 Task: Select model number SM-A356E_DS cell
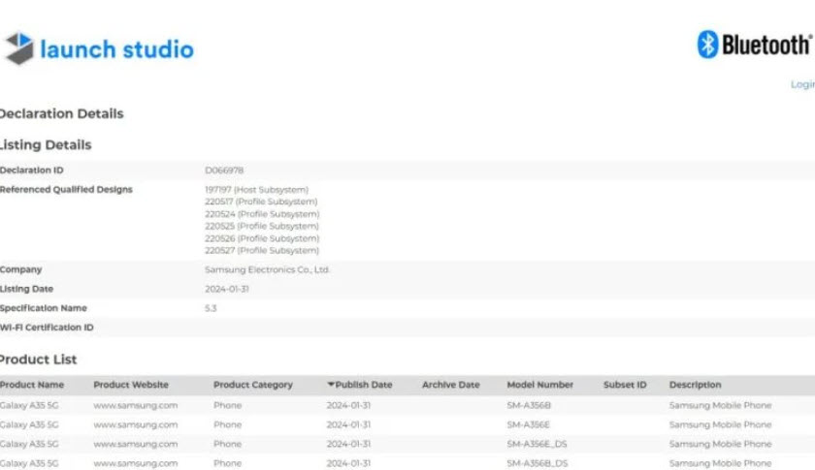coord(537,444)
